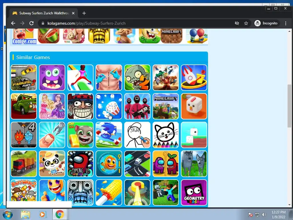Open the popcorn bucket game thumbnail

tap(109, 106)
